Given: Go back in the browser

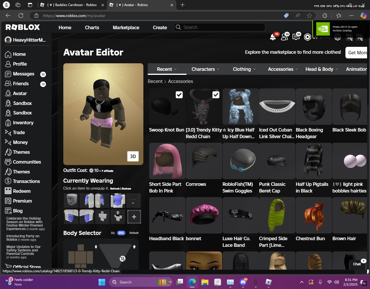Looking at the screenshot, I should point(8,16).
